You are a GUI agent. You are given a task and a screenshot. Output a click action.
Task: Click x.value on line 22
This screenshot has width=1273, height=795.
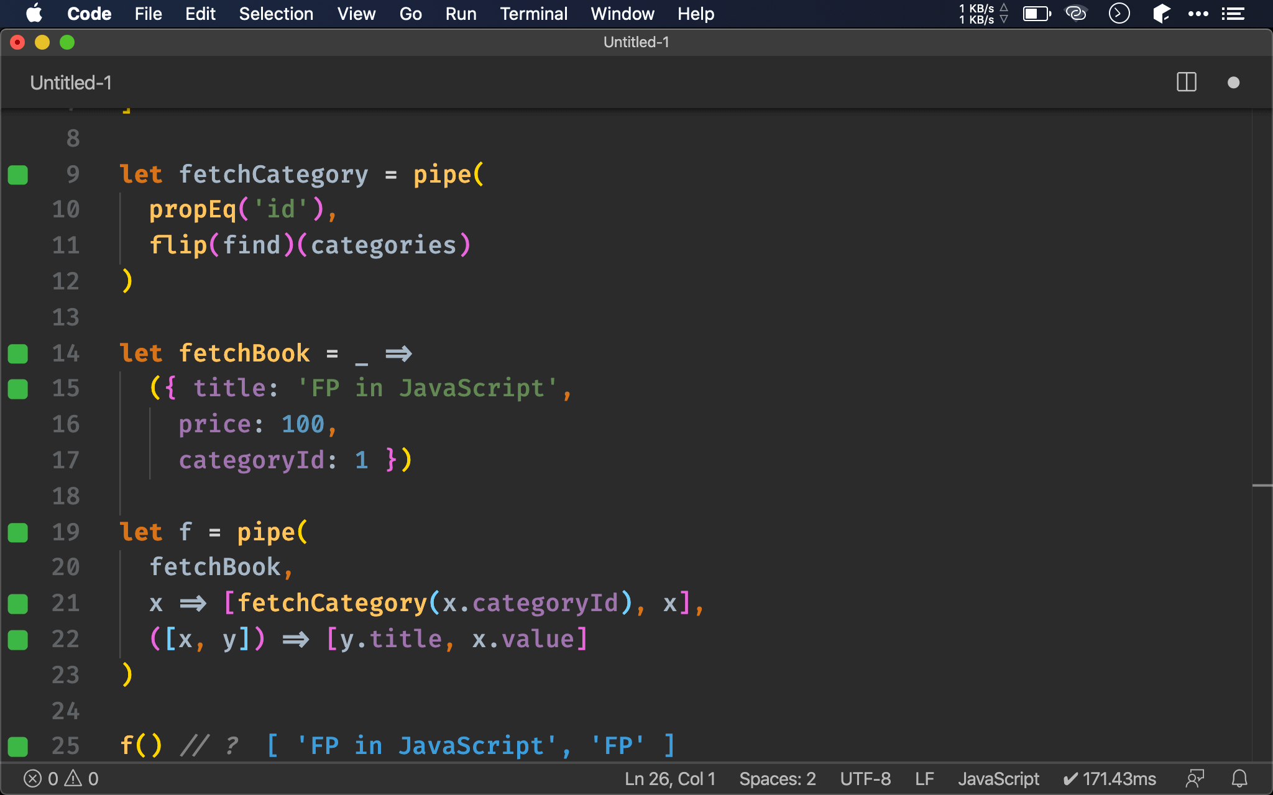[x=523, y=639]
